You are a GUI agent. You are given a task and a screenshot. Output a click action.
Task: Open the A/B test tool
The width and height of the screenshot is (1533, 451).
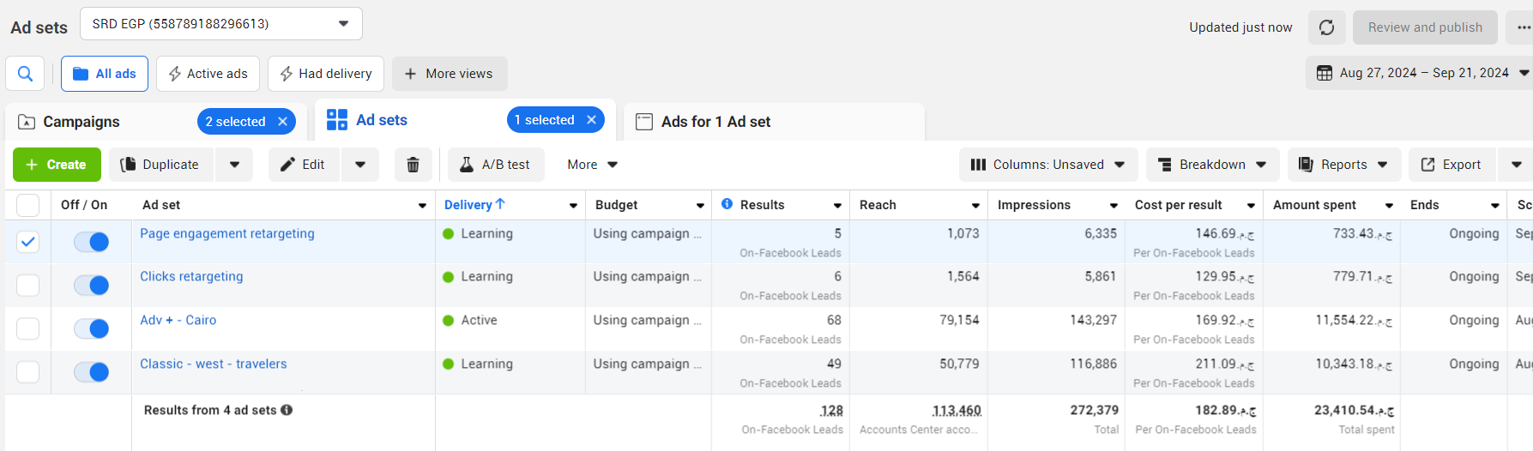496,165
